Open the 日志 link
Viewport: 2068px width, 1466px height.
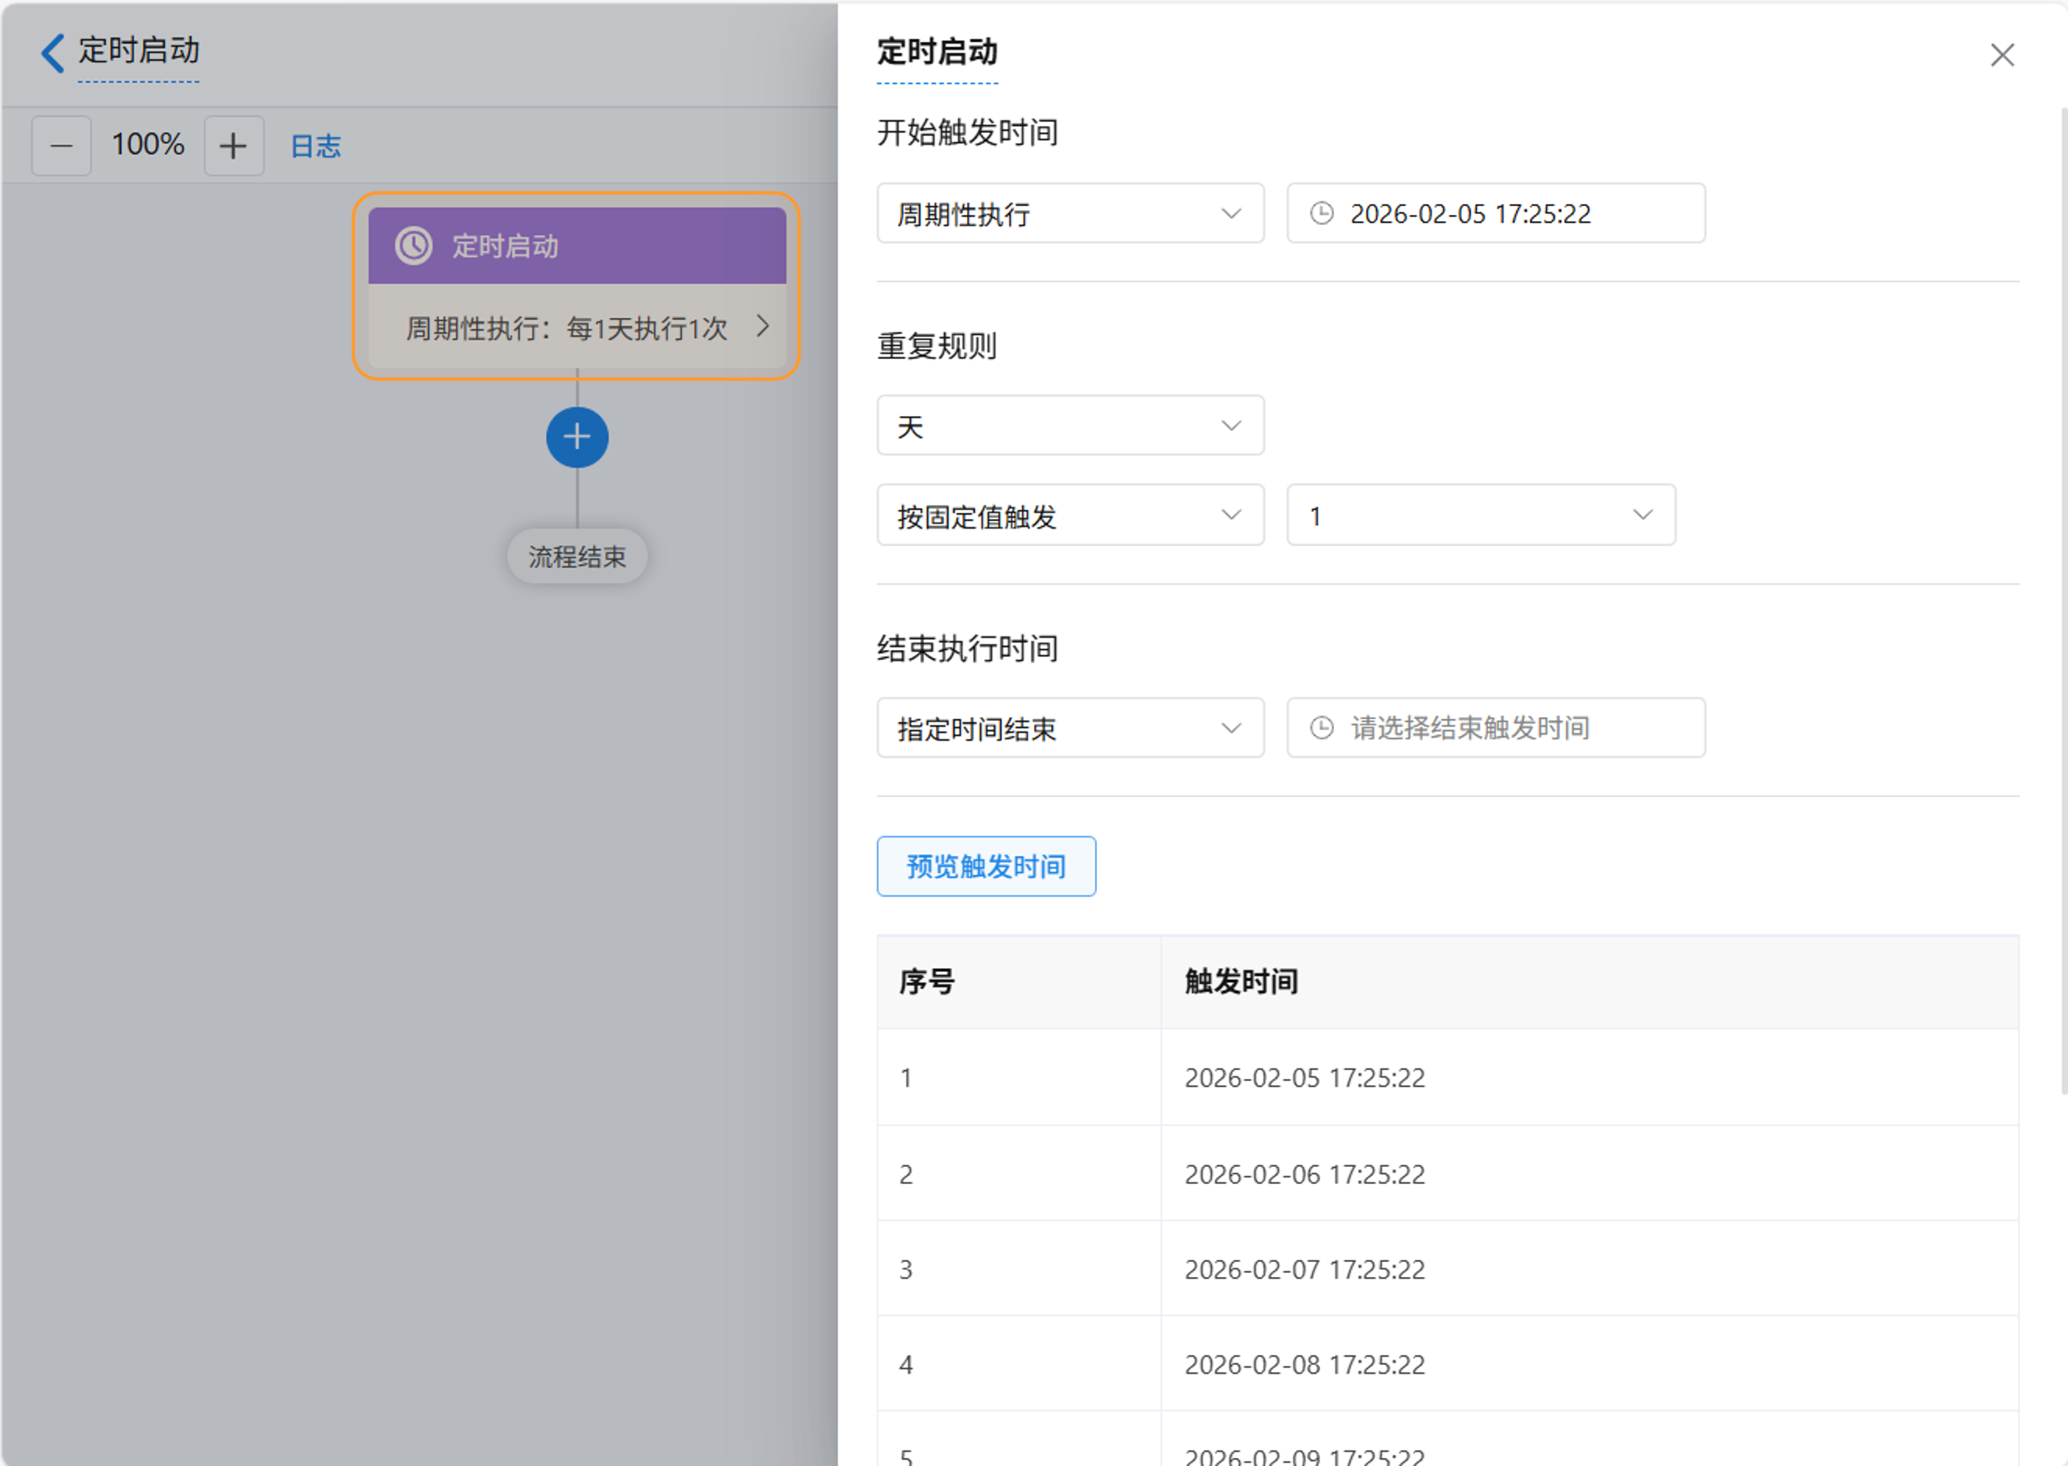click(x=316, y=146)
